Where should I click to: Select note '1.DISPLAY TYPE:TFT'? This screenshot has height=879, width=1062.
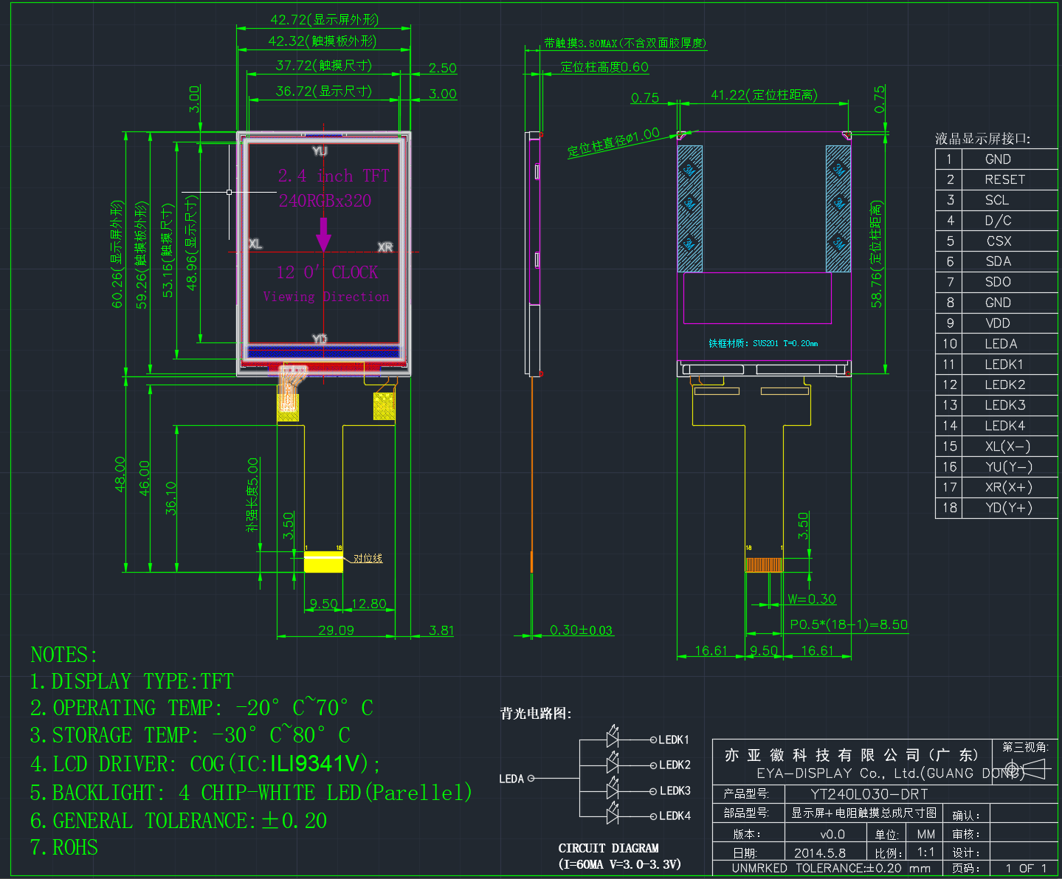pyautogui.click(x=131, y=681)
